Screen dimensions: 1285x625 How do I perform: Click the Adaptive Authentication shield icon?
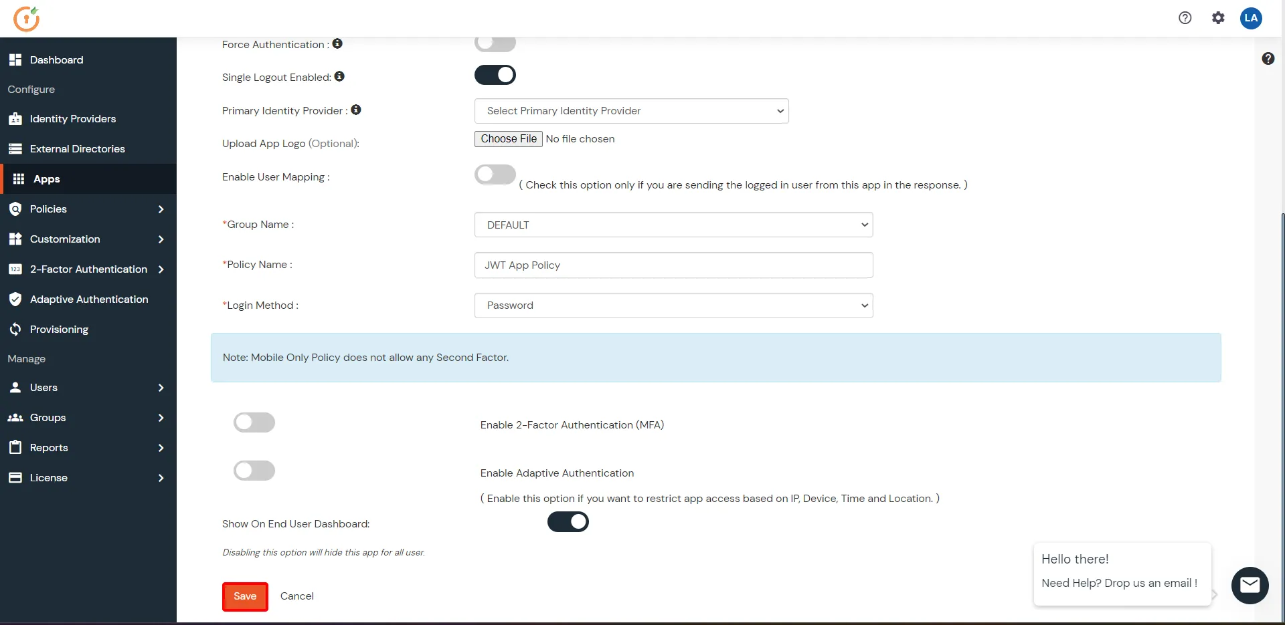tap(15, 299)
